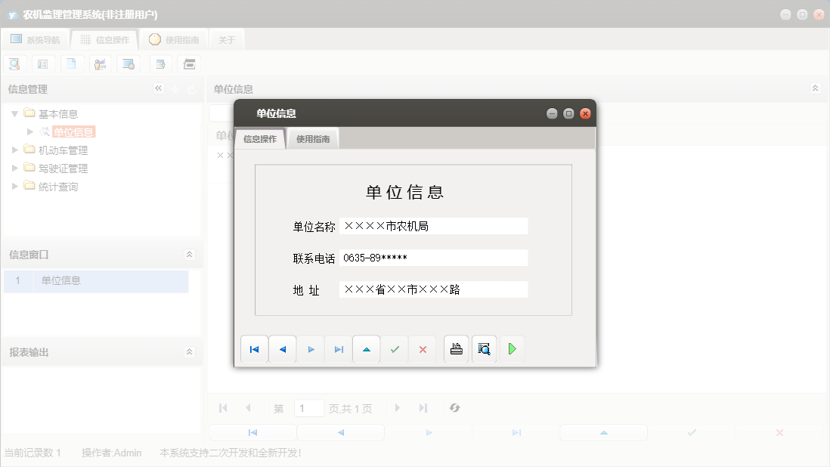Open print preview in the 单位信息 dialog

coord(484,348)
